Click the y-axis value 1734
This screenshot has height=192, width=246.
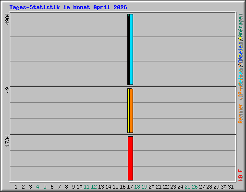click(7, 141)
